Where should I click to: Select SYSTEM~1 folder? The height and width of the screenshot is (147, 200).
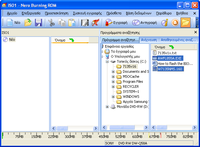click(x=131, y=92)
